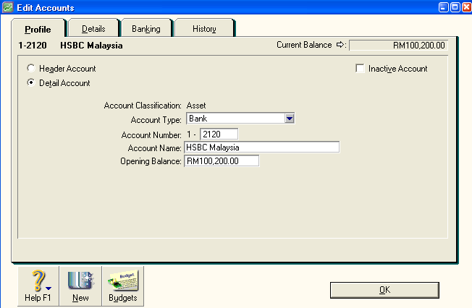Click the New account icon button
472x308 pixels.
(x=80, y=286)
